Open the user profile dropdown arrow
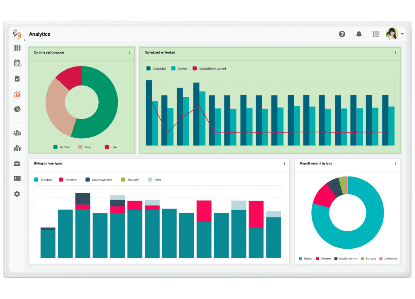This screenshot has height=299, width=415. 402,34
